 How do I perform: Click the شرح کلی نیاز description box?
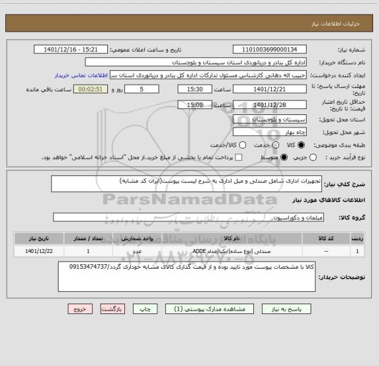[x=186, y=184]
